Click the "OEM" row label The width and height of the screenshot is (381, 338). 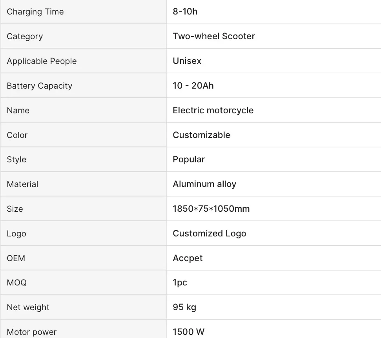pos(16,258)
